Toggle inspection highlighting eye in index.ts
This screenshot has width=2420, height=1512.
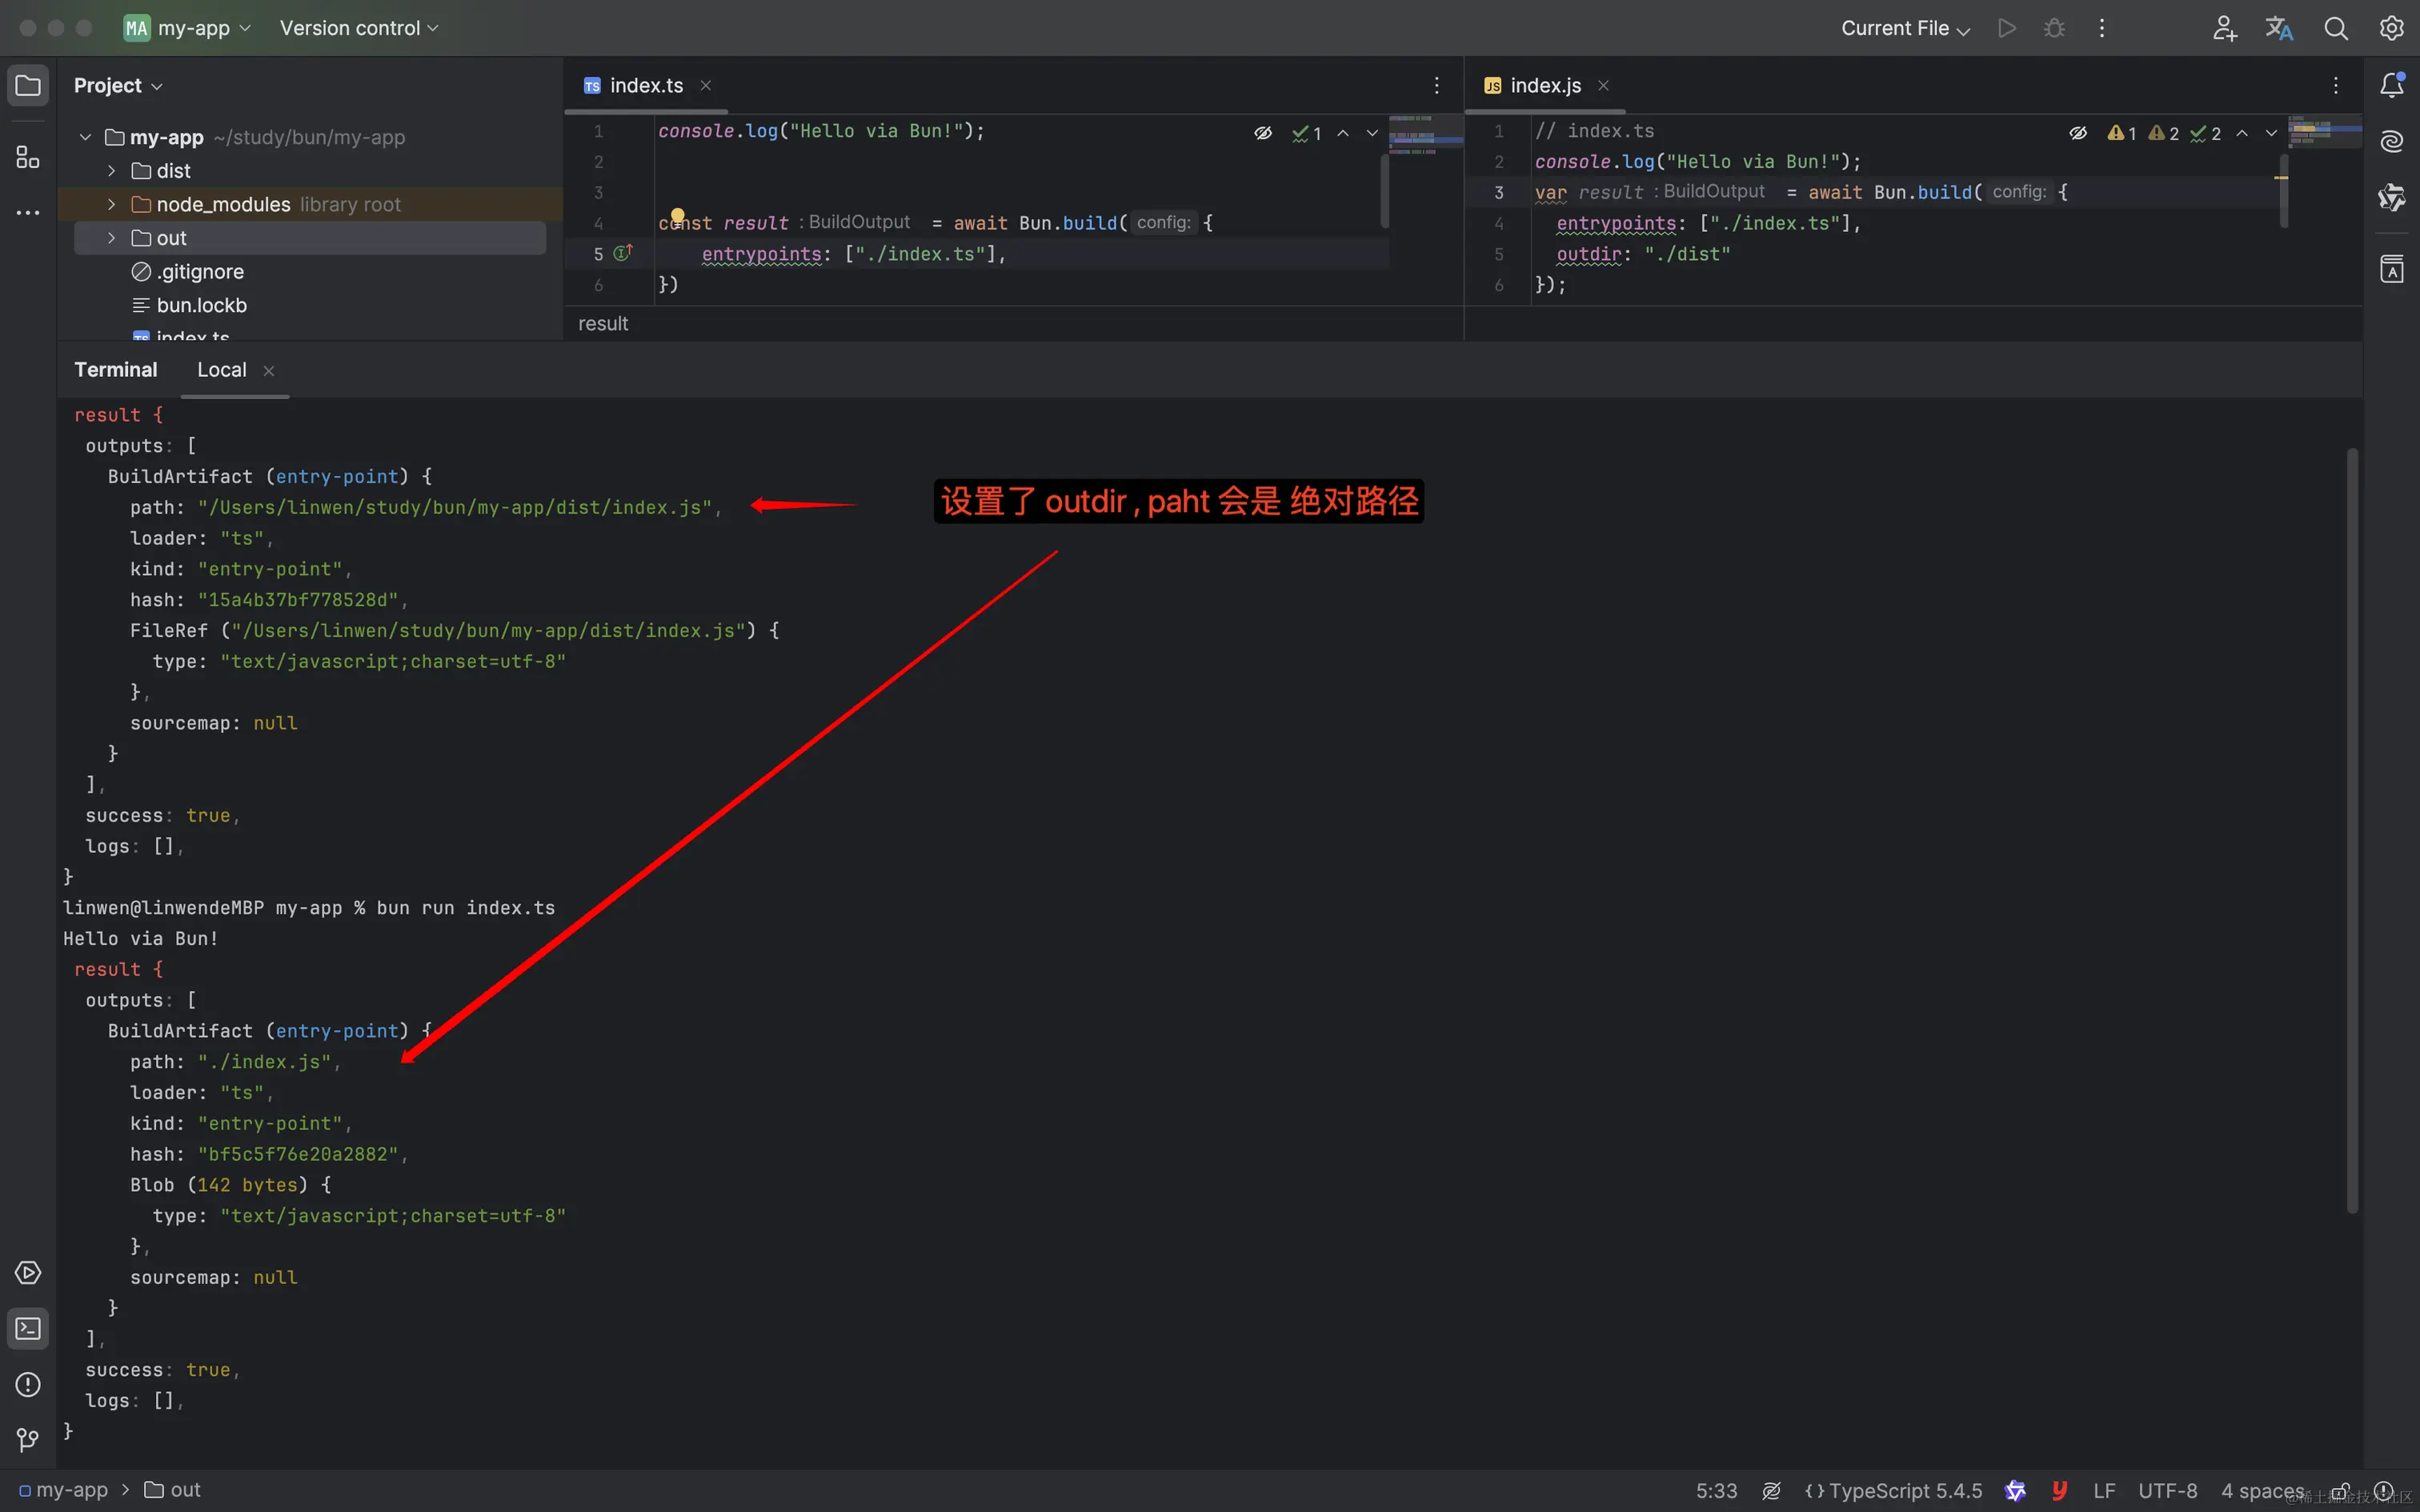pos(1263,133)
